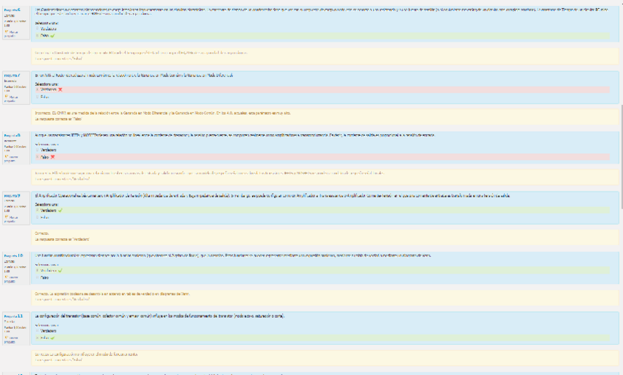Click the Pregunta 7 number label

12,75
